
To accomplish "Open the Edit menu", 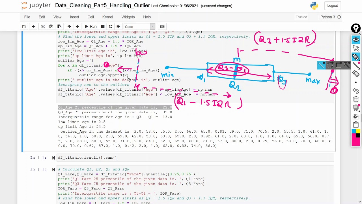I will point(42,17).
